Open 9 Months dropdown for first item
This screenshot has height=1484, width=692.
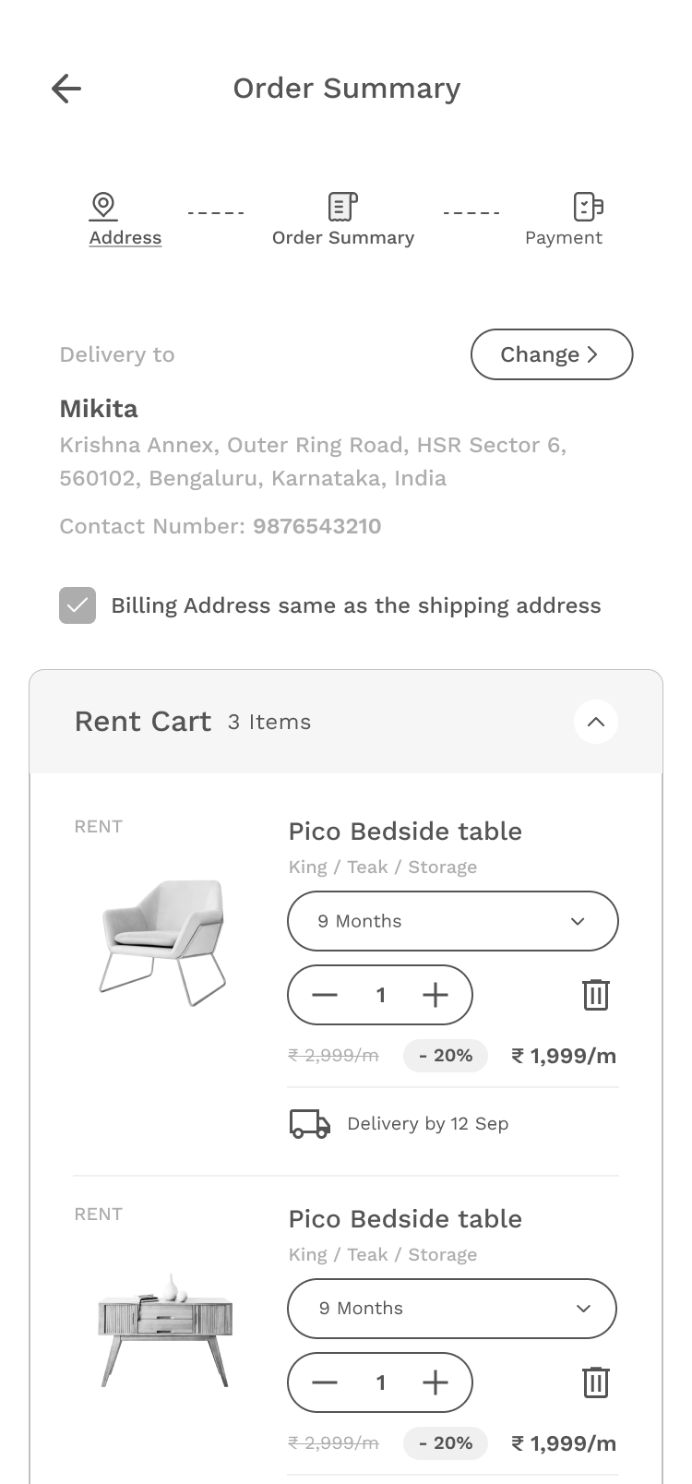452,921
